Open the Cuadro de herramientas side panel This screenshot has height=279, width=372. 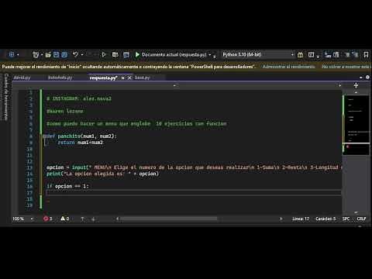coord(6,97)
